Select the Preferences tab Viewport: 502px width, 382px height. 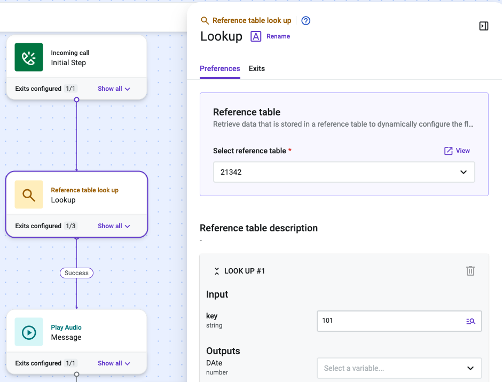(x=220, y=68)
